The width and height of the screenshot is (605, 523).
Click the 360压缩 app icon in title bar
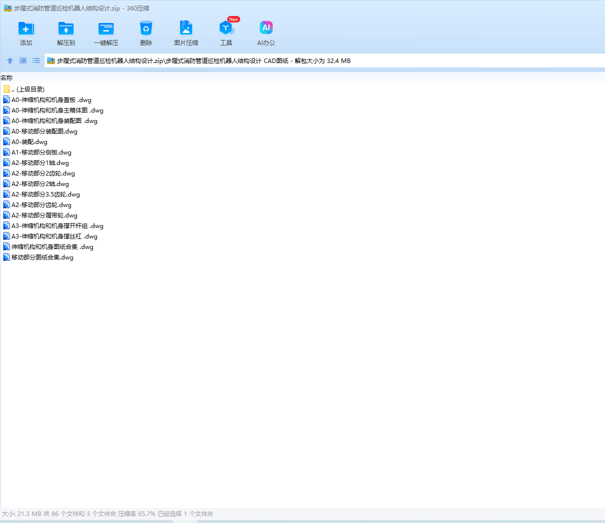point(8,8)
